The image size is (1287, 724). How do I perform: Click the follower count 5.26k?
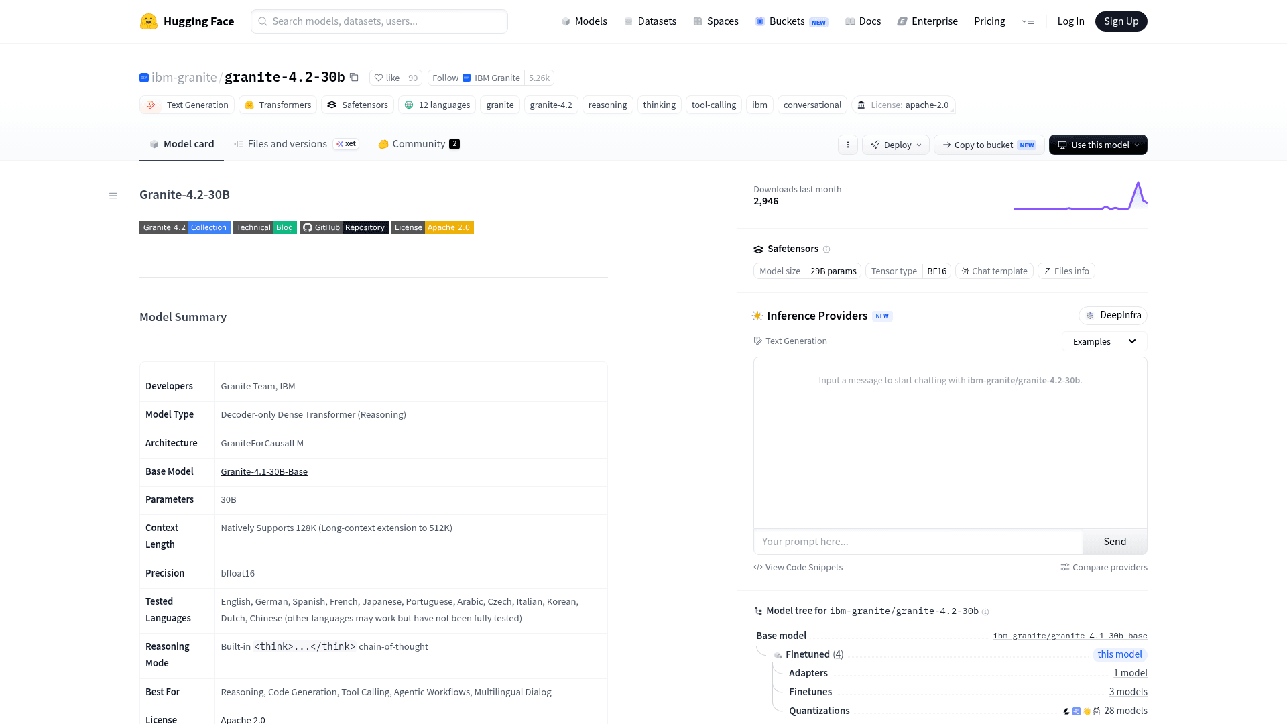539,78
